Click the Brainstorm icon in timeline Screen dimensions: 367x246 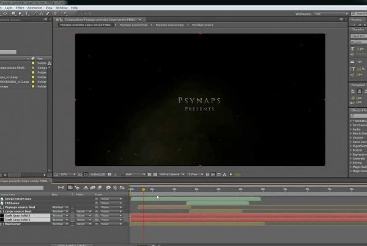point(108,187)
